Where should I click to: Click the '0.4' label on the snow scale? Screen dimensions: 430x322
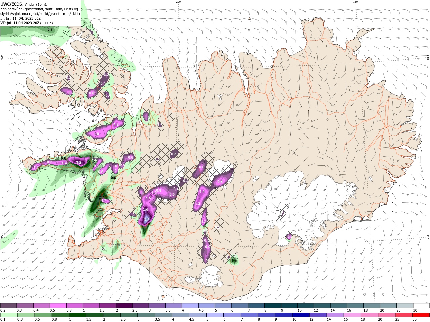point(36,310)
